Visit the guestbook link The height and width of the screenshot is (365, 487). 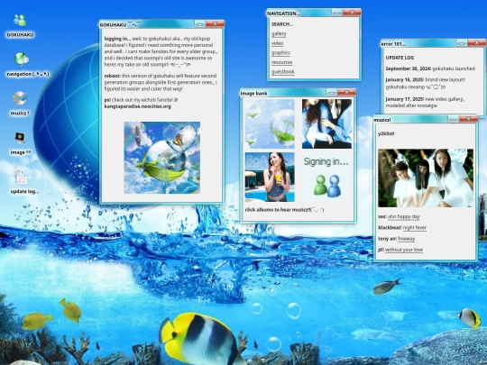tap(282, 72)
